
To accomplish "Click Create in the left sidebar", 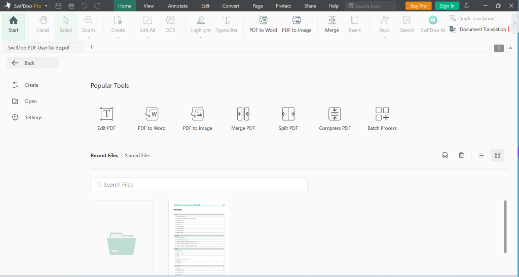I will point(25,85).
